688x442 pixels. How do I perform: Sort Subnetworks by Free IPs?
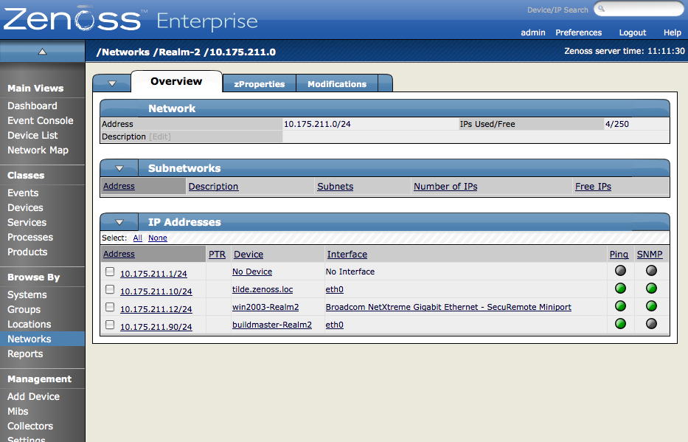click(593, 186)
